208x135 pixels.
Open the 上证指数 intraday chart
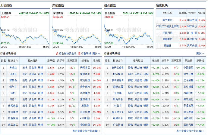(25, 30)
